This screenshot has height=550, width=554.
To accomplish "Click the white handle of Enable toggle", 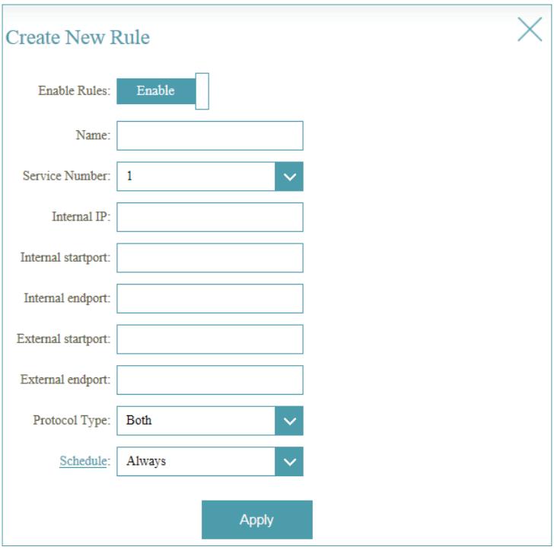I will pyautogui.click(x=202, y=91).
